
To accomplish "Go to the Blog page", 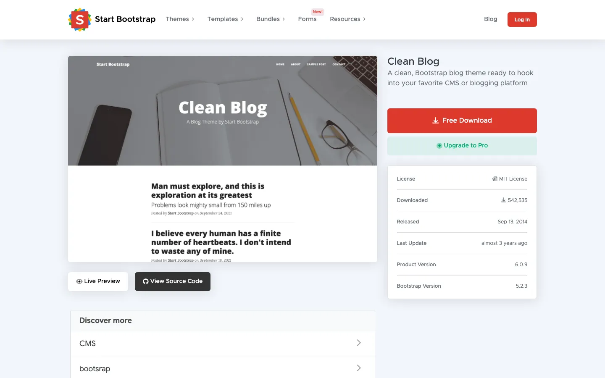I will [x=490, y=19].
